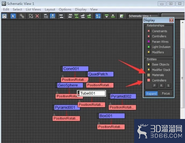
Task: Click the scrollbar up arrow
Action: click(183, 22)
